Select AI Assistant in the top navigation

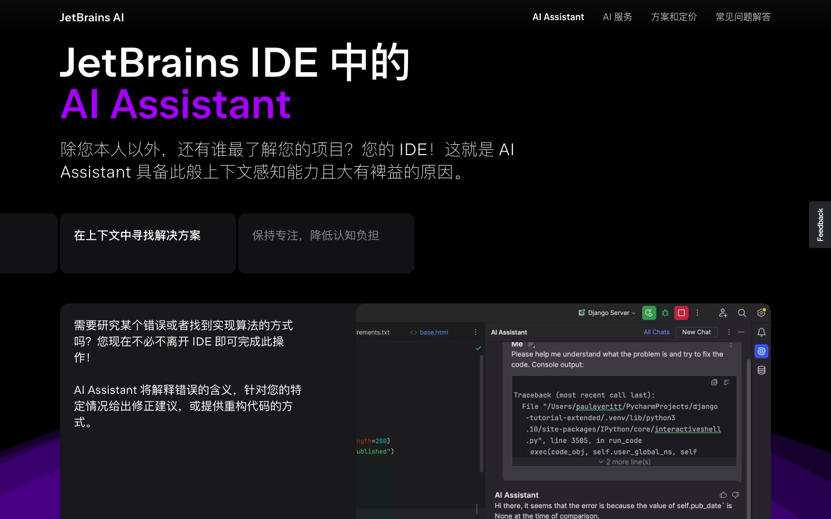click(x=558, y=17)
